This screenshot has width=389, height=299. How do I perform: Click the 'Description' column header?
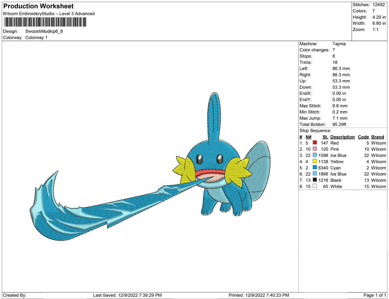(x=343, y=137)
